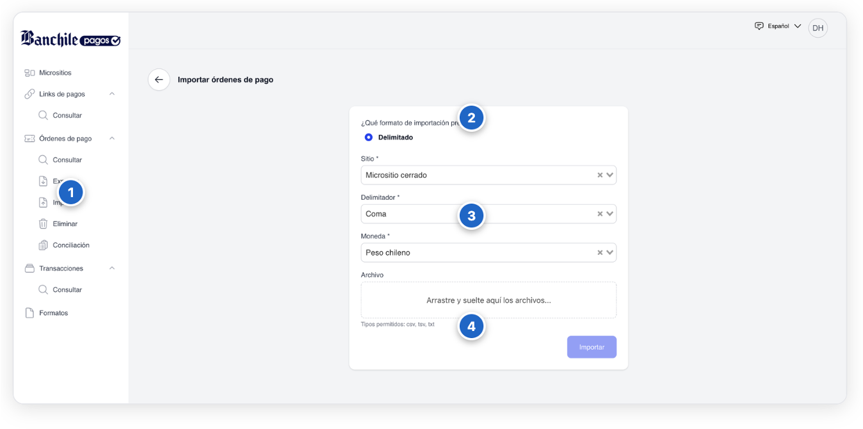Image resolution: width=863 pixels, height=429 pixels.
Task: Click the file drop zone under Archivo
Action: [x=488, y=300]
